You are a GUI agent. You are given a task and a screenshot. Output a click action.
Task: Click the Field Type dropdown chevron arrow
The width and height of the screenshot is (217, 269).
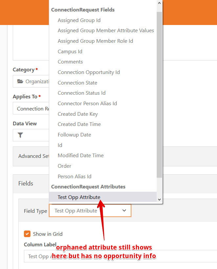[x=124, y=210]
